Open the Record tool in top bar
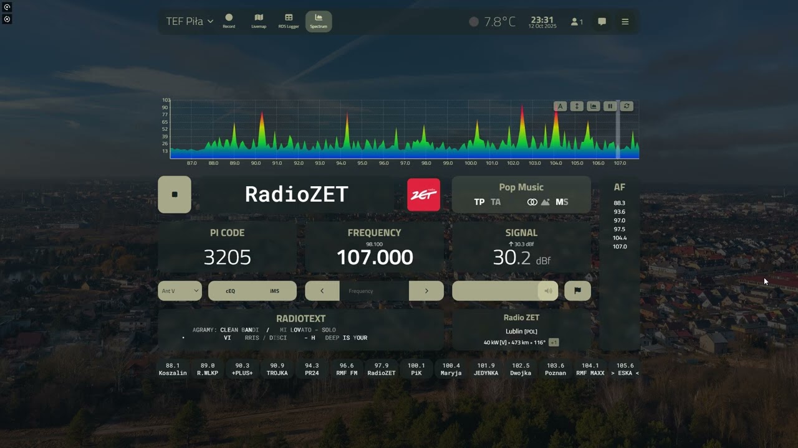The height and width of the screenshot is (448, 798). pos(229,21)
